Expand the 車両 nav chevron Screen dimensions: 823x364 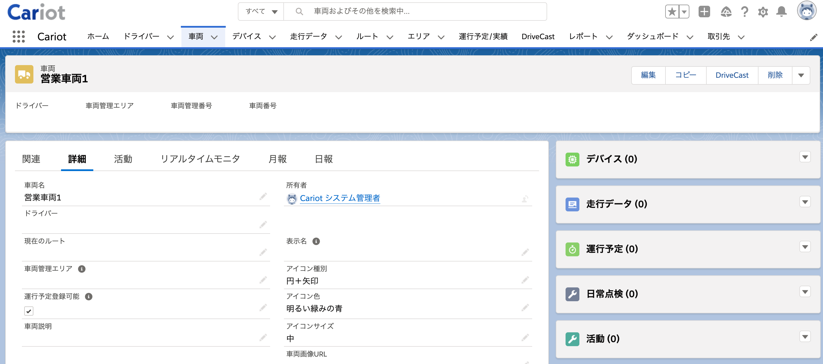click(x=214, y=37)
